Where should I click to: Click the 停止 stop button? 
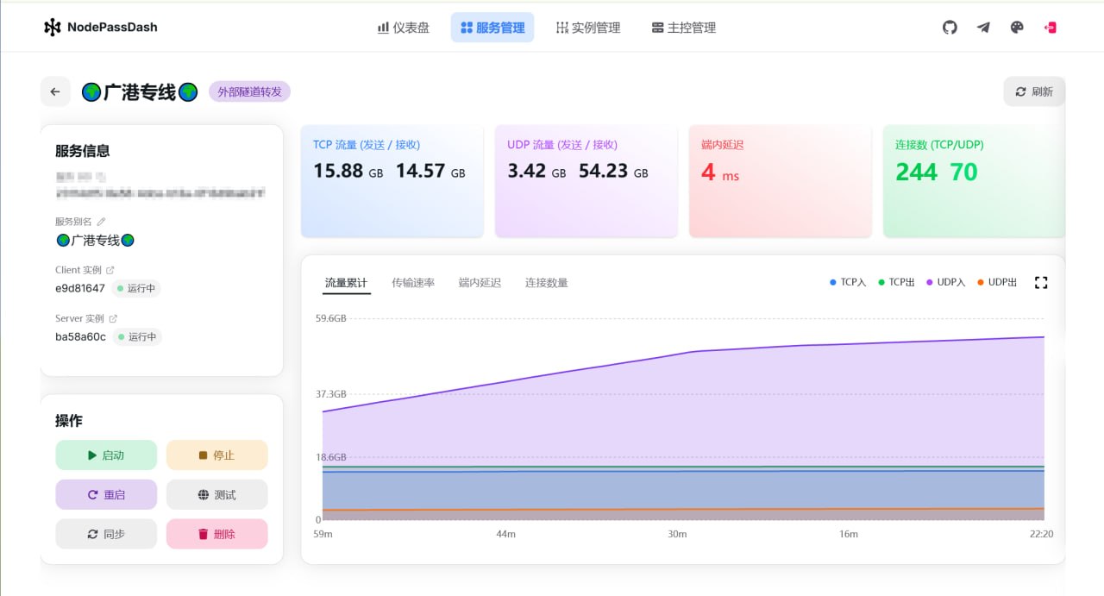coord(216,455)
